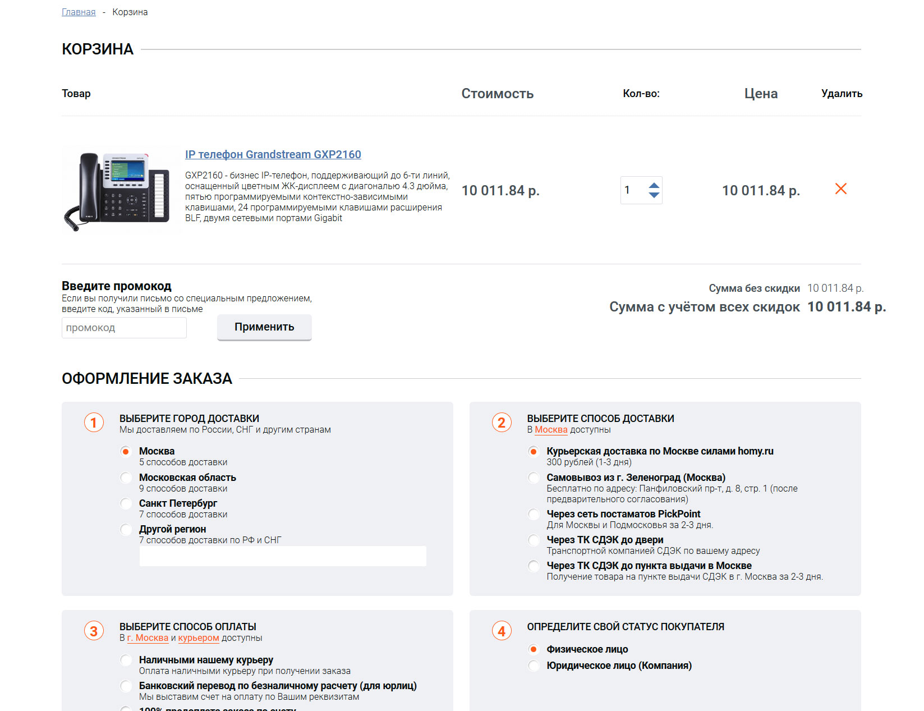The image size is (924, 711).
Task: Select Через ТК СДЭК до двери
Action: pyautogui.click(x=534, y=540)
